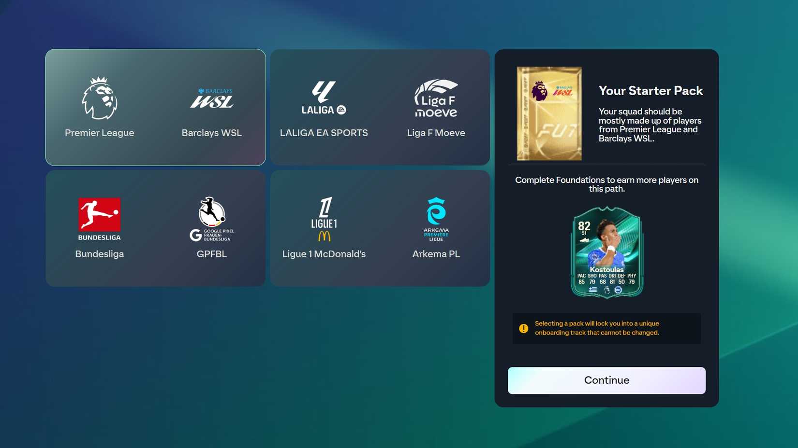Click the LALIGA EA SPORTS label
The height and width of the screenshot is (448, 798).
pyautogui.click(x=324, y=133)
